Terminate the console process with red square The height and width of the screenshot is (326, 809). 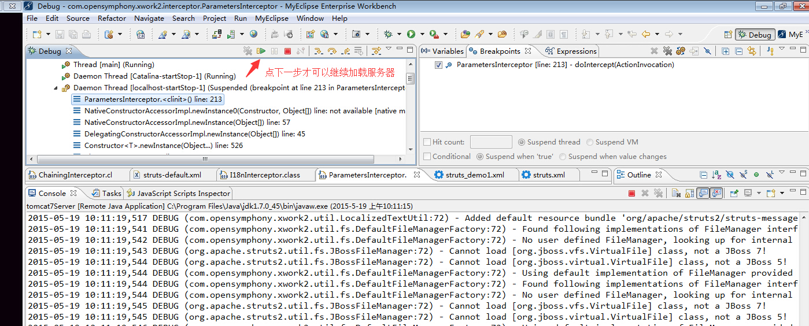(x=631, y=193)
